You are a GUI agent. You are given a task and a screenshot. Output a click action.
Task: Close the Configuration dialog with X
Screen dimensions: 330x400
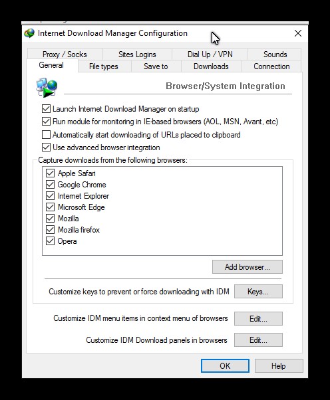pos(298,33)
